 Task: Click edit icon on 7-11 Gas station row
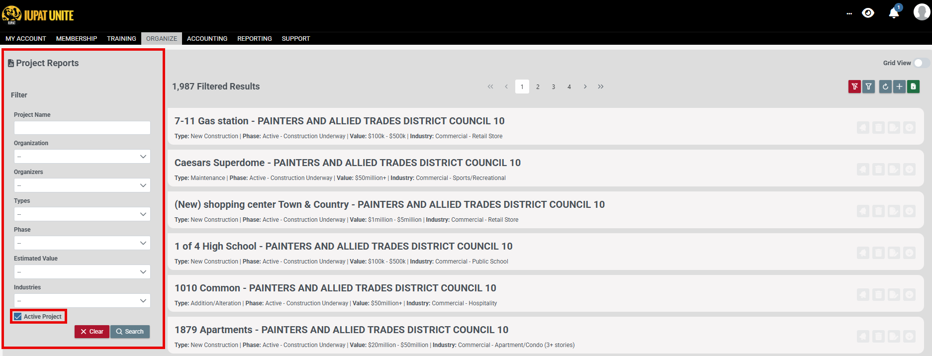(x=894, y=128)
